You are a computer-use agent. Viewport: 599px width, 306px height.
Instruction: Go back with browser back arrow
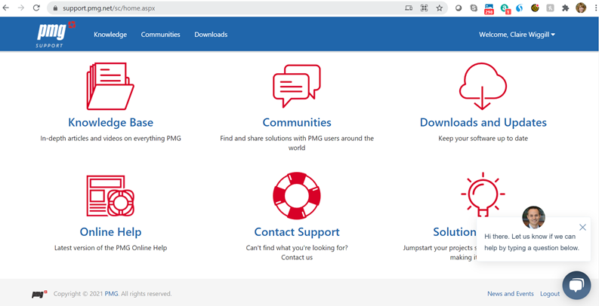click(6, 8)
